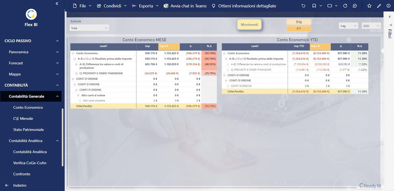Open the Azienda dropdown showing Tutte

tap(89, 28)
